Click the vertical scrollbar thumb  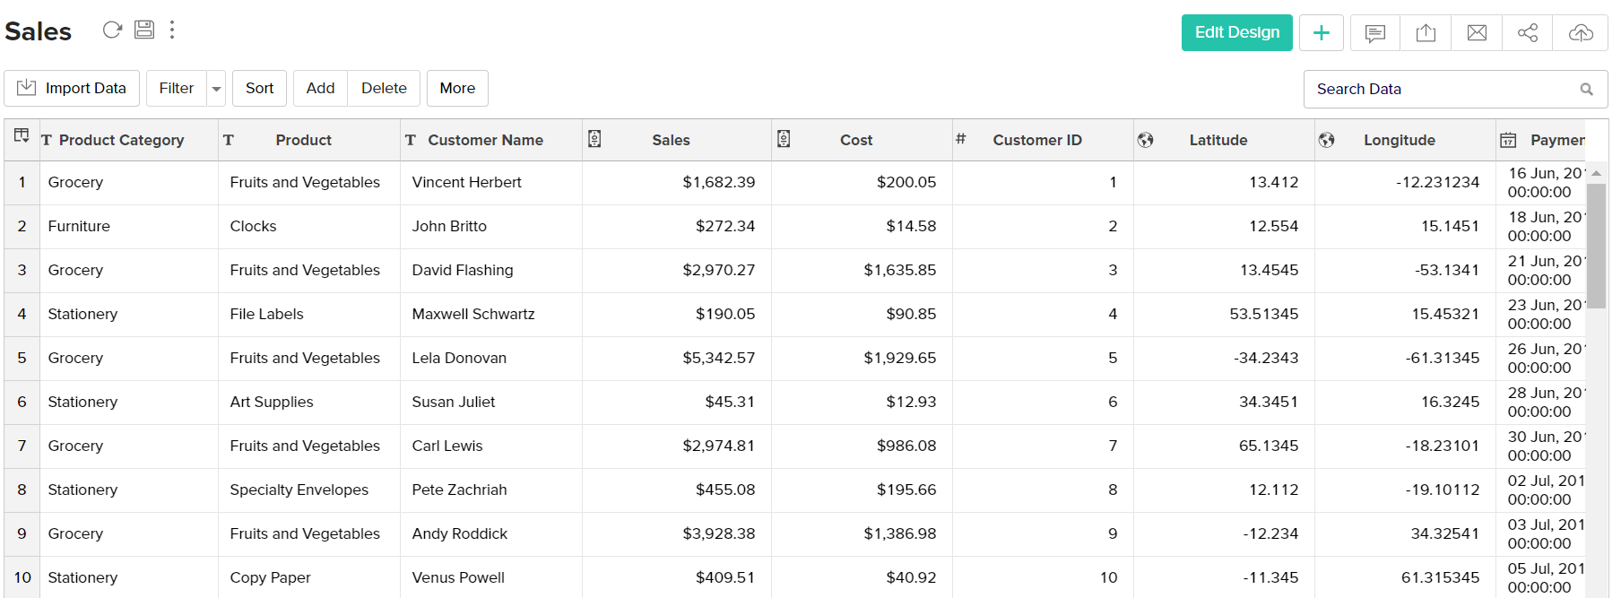[1596, 246]
